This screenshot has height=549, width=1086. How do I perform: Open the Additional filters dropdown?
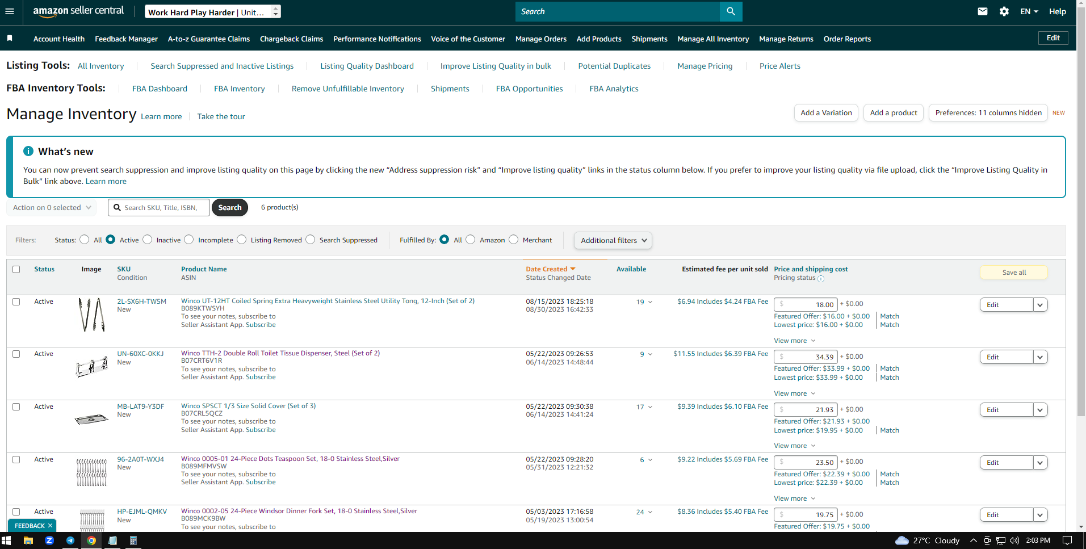[613, 240]
